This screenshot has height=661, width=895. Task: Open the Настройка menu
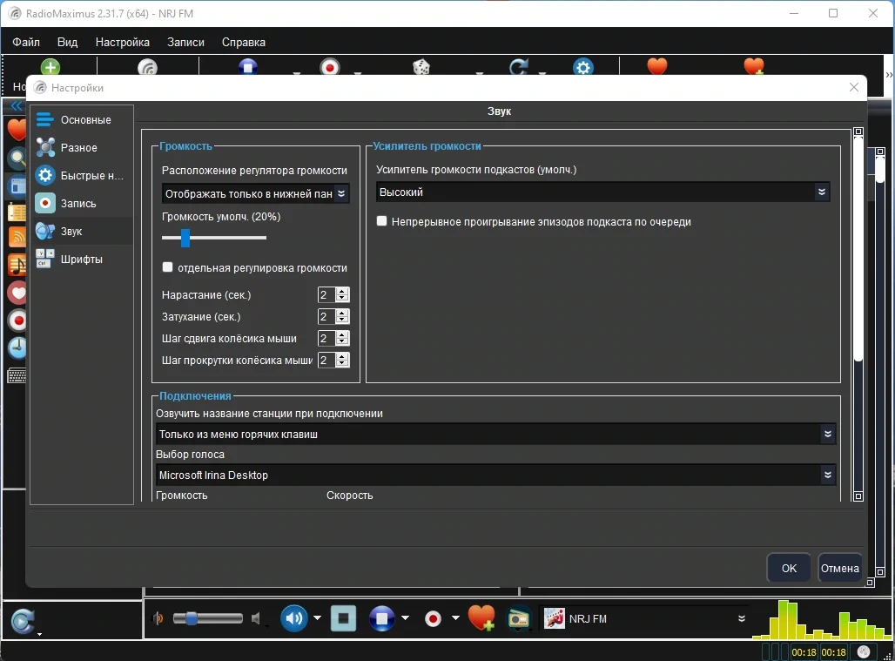point(122,43)
